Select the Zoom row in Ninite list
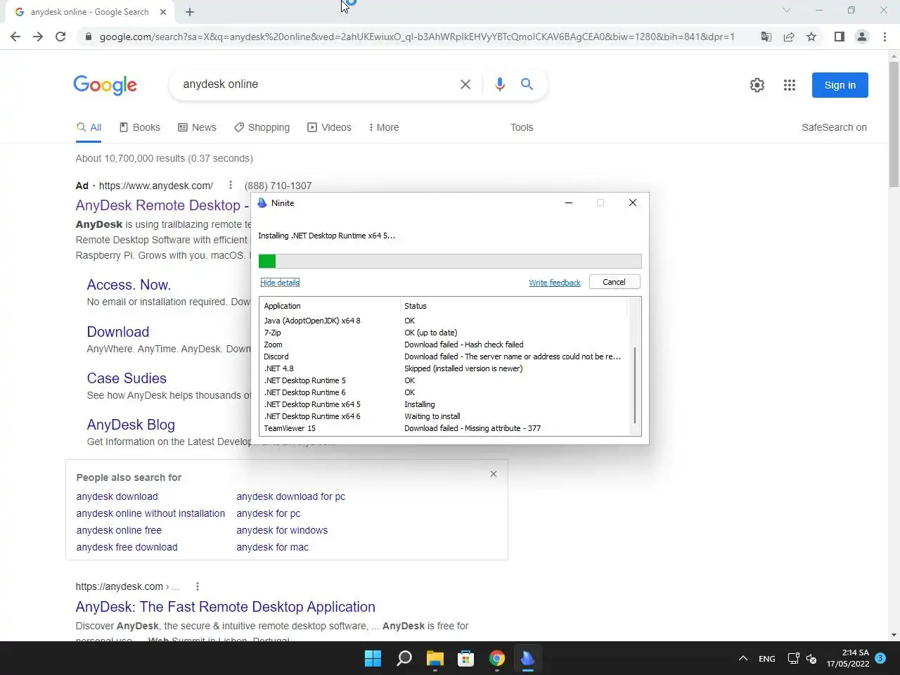This screenshot has height=675, width=900. click(x=444, y=345)
